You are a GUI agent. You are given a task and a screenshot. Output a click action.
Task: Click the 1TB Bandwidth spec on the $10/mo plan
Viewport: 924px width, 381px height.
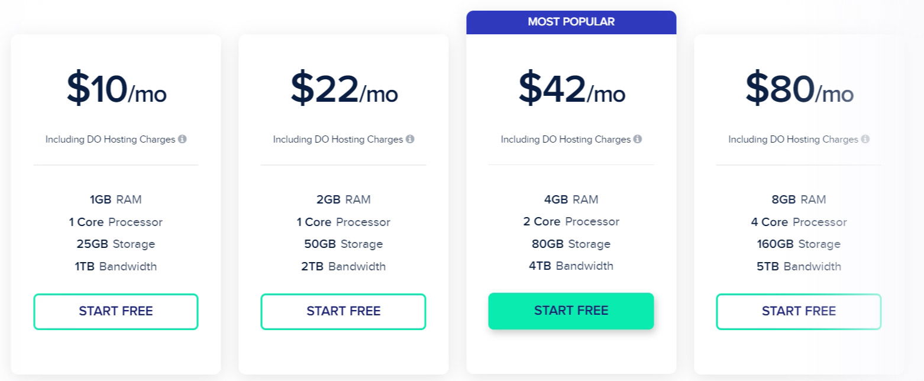116,266
